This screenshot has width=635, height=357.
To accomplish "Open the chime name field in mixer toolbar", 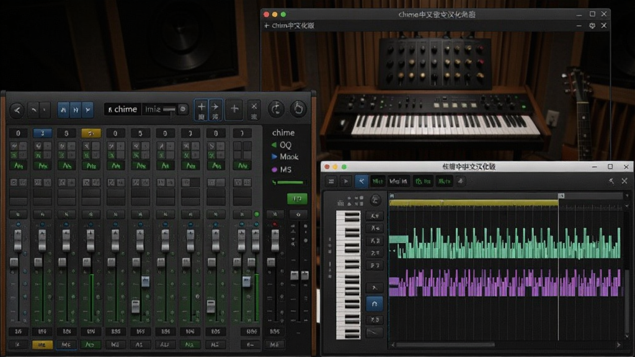I will (123, 109).
